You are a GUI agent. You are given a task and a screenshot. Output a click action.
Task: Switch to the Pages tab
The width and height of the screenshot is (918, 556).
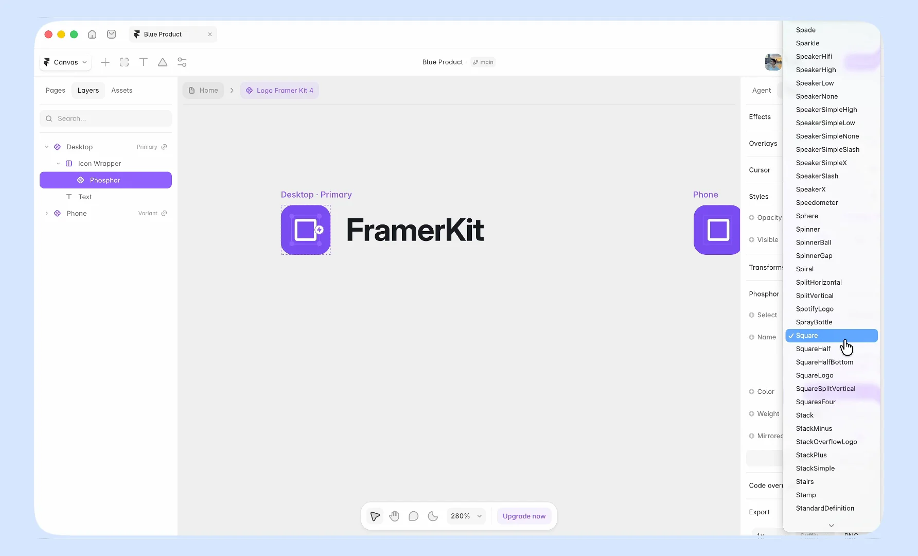pyautogui.click(x=56, y=91)
